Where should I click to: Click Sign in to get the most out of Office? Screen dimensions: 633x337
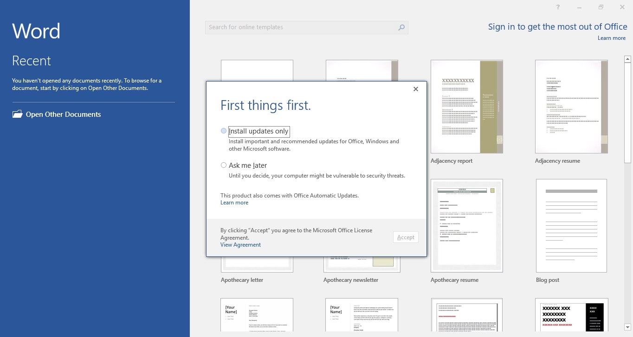point(557,27)
